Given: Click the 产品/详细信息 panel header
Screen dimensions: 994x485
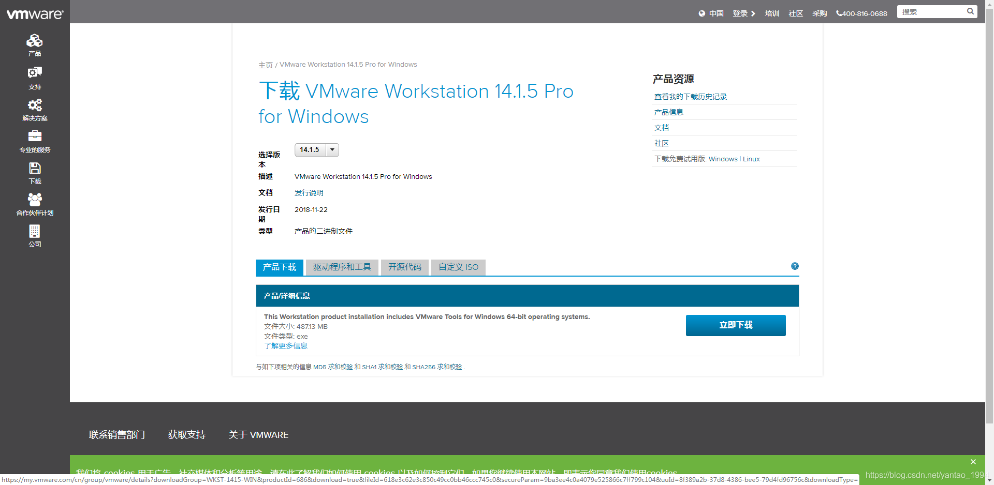Looking at the screenshot, I should pyautogui.click(x=527, y=296).
